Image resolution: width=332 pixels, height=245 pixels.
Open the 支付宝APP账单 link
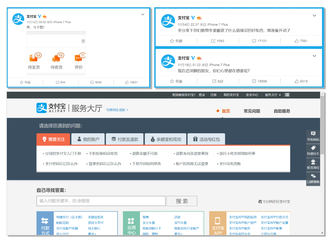271,228
